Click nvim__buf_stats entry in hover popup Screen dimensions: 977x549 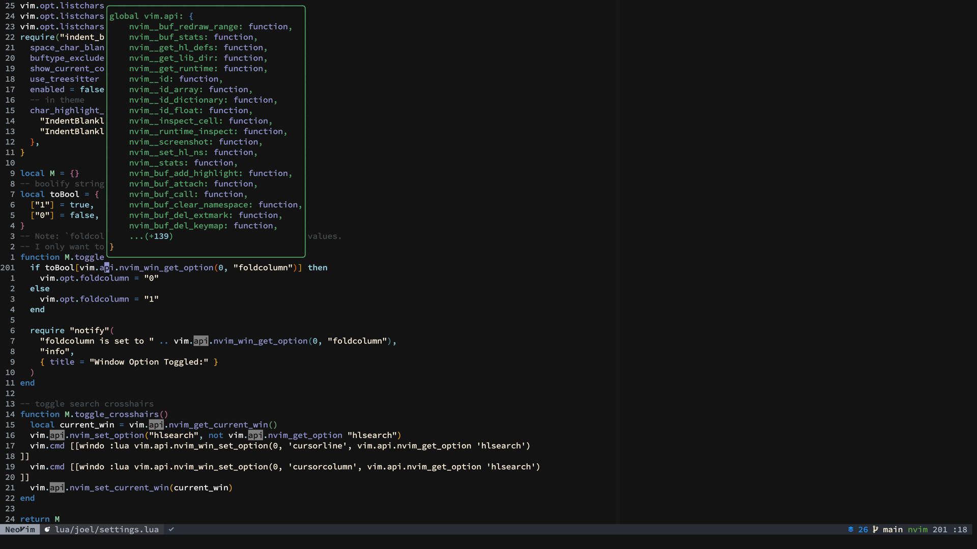click(193, 37)
